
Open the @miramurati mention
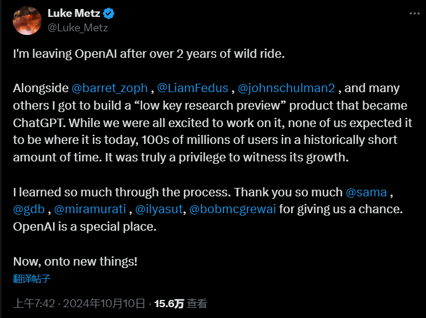[x=90, y=210]
